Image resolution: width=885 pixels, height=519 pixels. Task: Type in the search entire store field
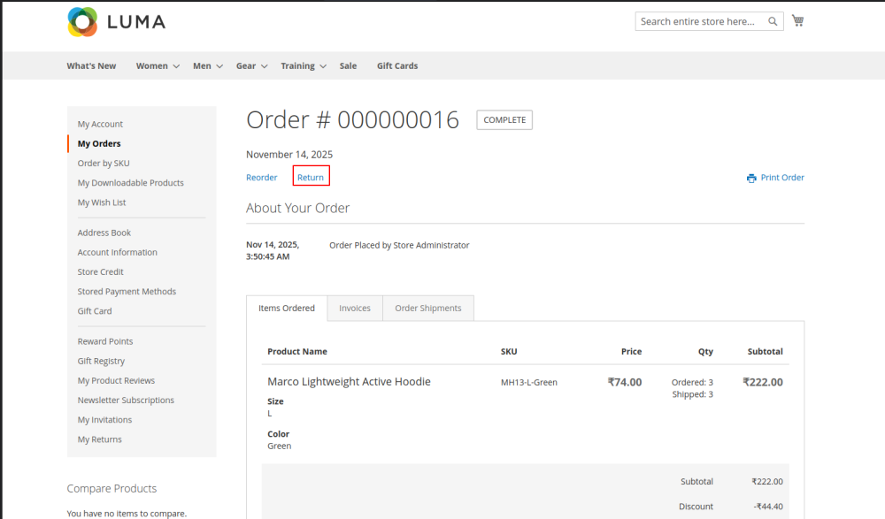tap(699, 21)
